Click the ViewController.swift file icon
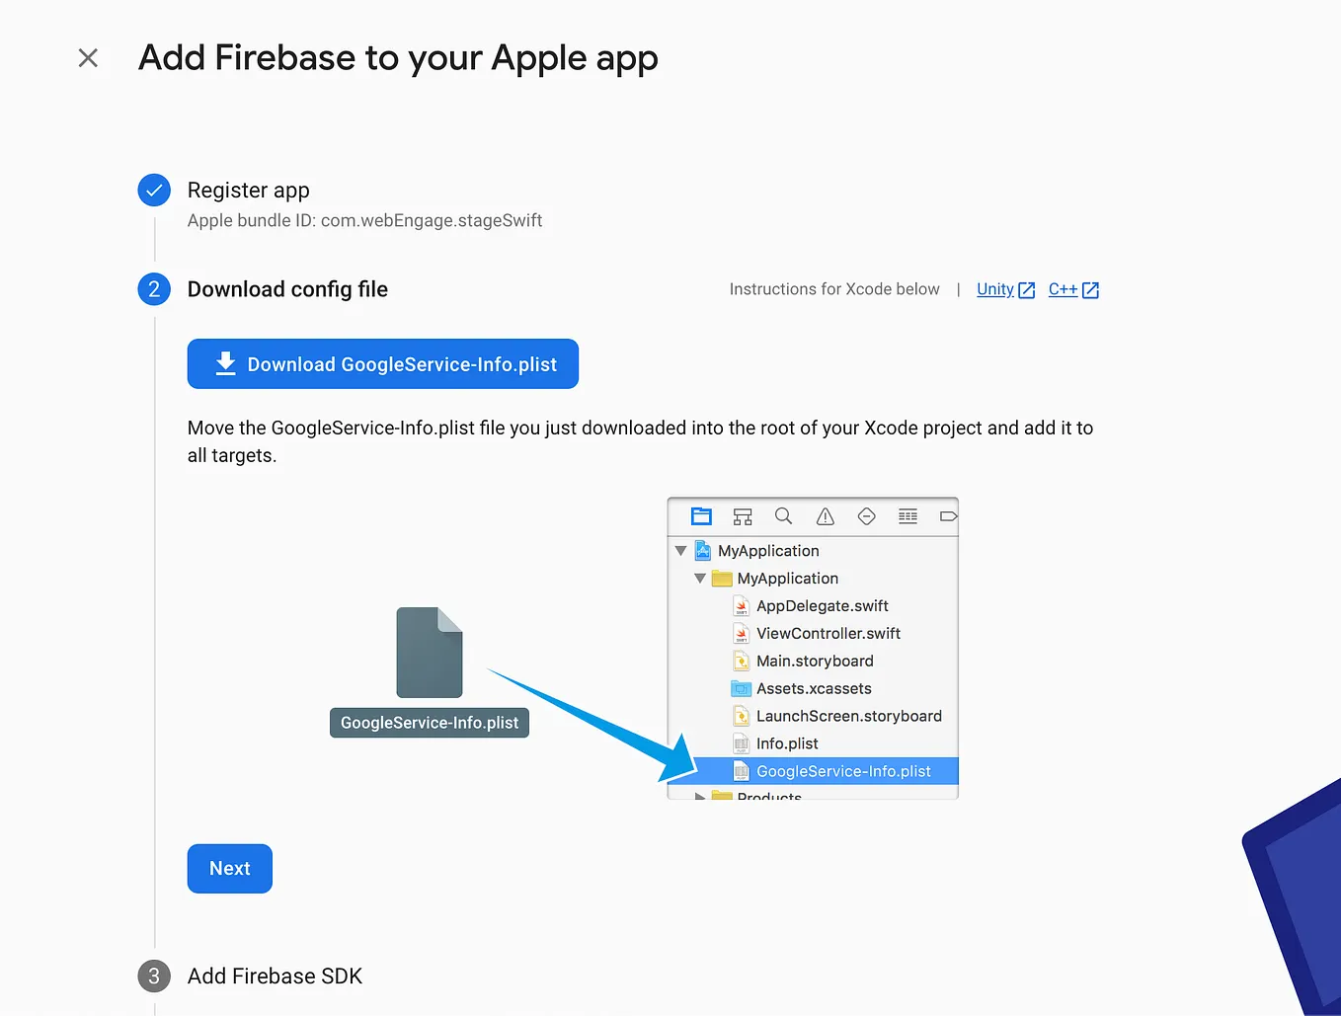This screenshot has width=1341, height=1016. pyautogui.click(x=742, y=634)
